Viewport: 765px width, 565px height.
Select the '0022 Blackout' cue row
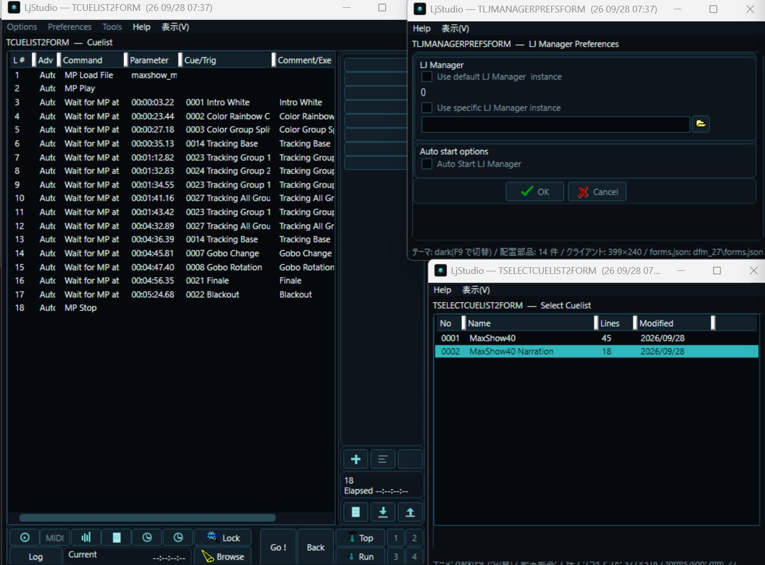(172, 295)
